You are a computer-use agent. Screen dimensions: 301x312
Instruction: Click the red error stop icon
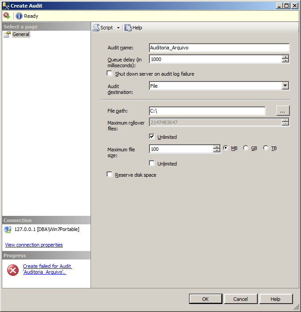coord(7,16)
